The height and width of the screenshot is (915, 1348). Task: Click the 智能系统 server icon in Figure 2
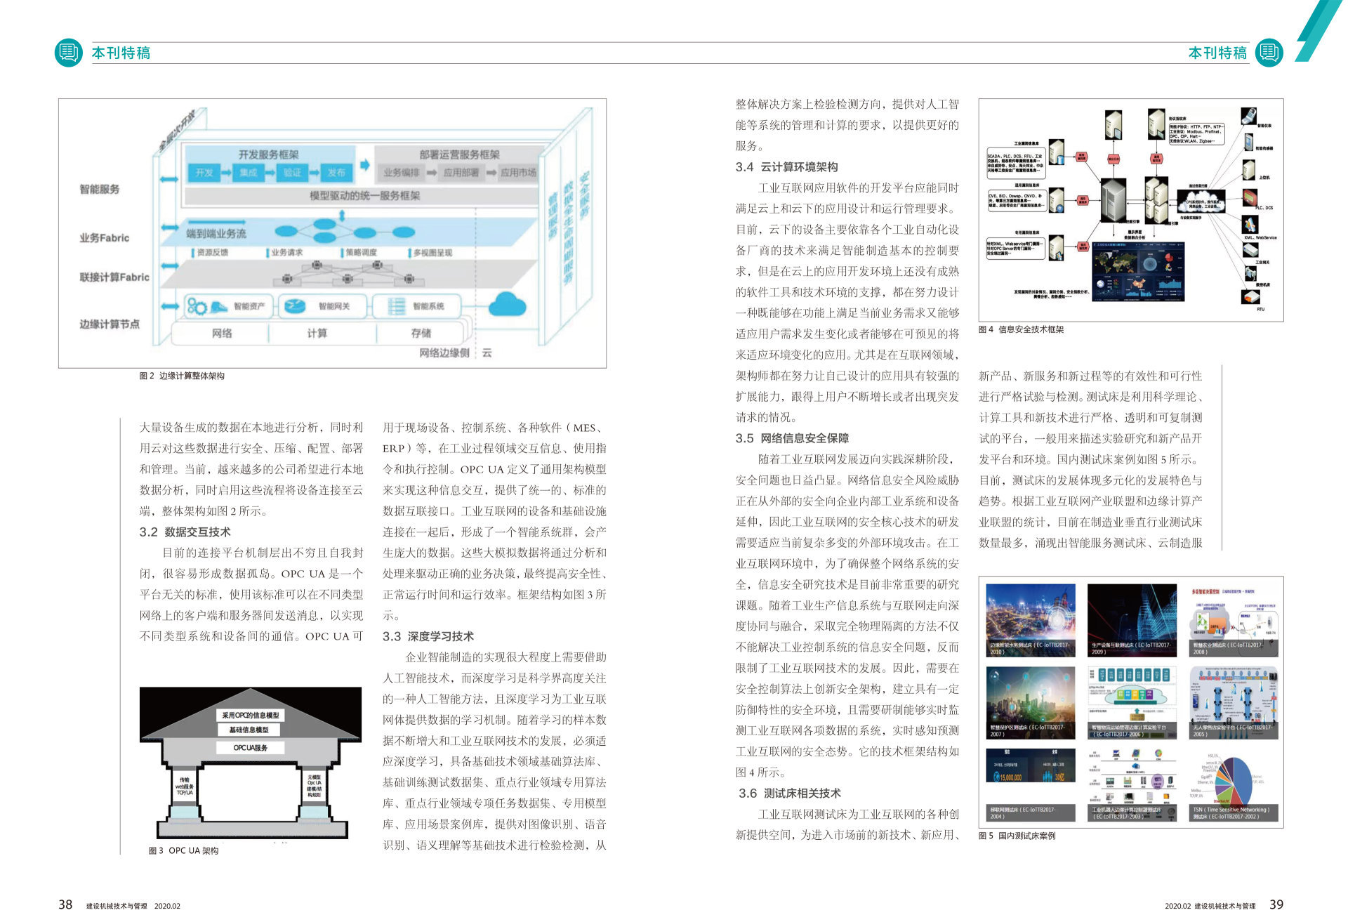[397, 306]
